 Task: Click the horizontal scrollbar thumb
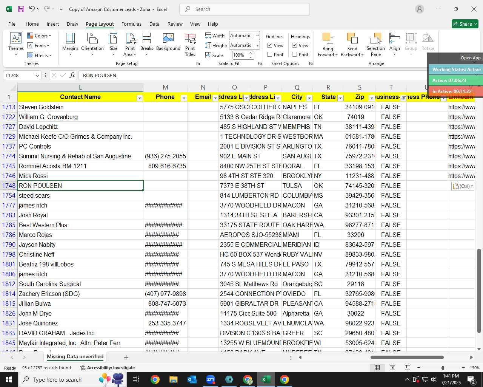coord(407,357)
